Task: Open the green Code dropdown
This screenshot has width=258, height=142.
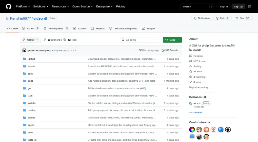Action: (x=172, y=40)
